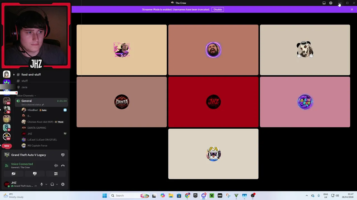
Task: Open JHZ user profile in bottom panel
Action: [x=20, y=184]
